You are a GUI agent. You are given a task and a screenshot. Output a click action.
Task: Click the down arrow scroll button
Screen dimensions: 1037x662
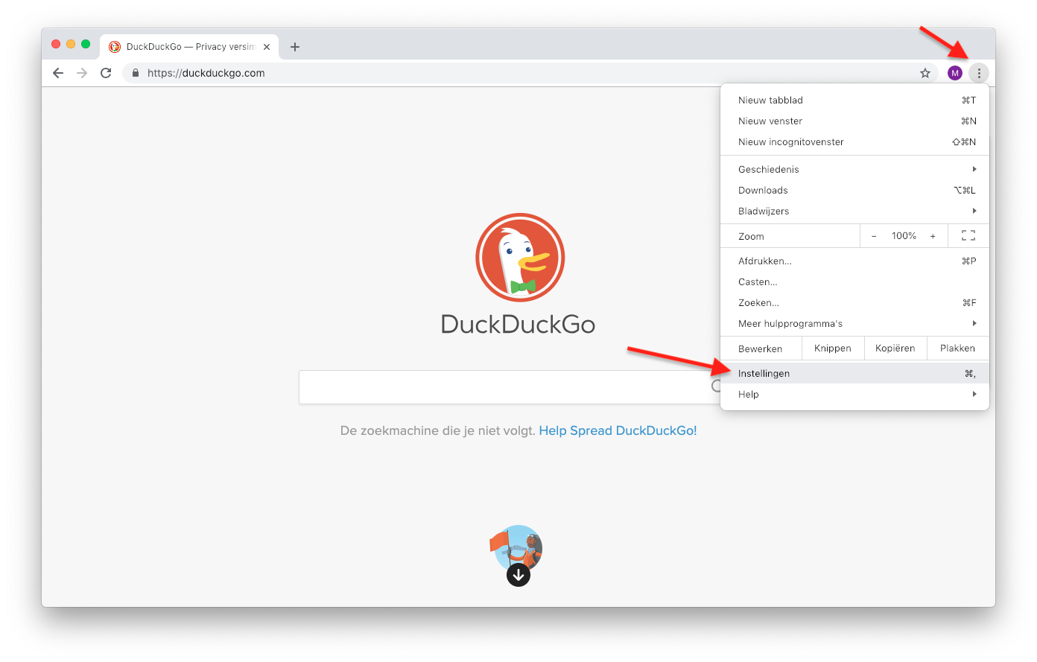point(518,575)
